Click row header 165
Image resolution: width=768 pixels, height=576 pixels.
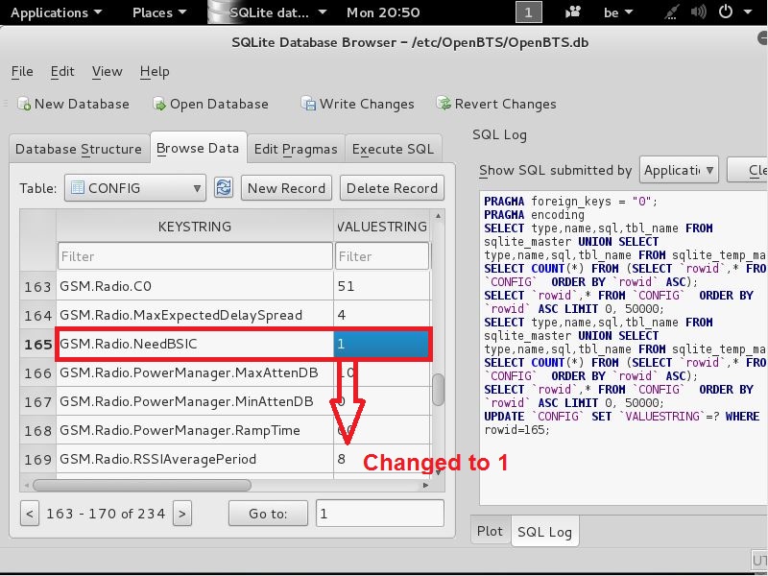click(38, 344)
